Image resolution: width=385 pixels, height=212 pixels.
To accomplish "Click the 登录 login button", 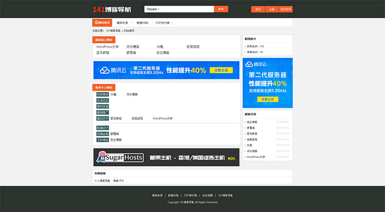I will point(258,9).
